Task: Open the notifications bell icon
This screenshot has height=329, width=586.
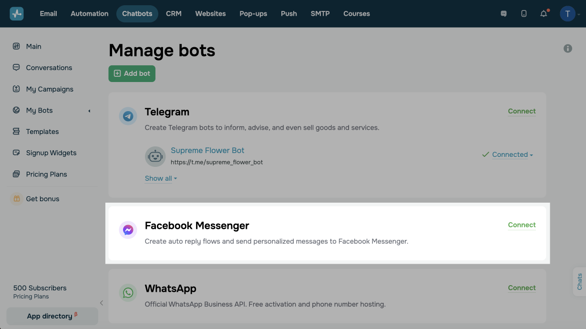Action: click(x=544, y=13)
